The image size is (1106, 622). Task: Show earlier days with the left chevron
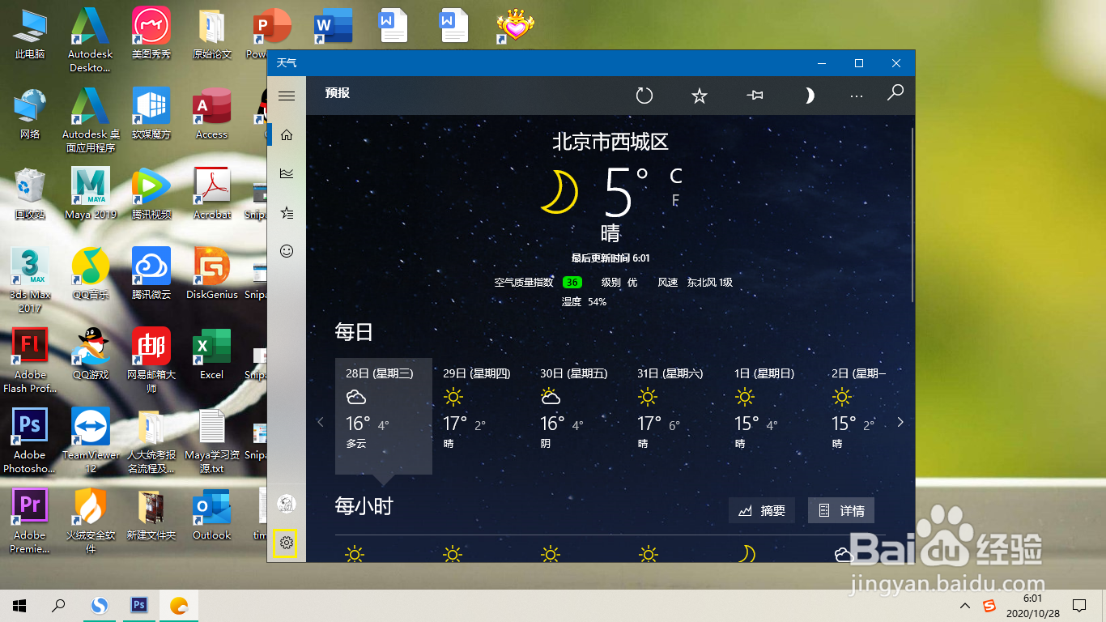(321, 422)
